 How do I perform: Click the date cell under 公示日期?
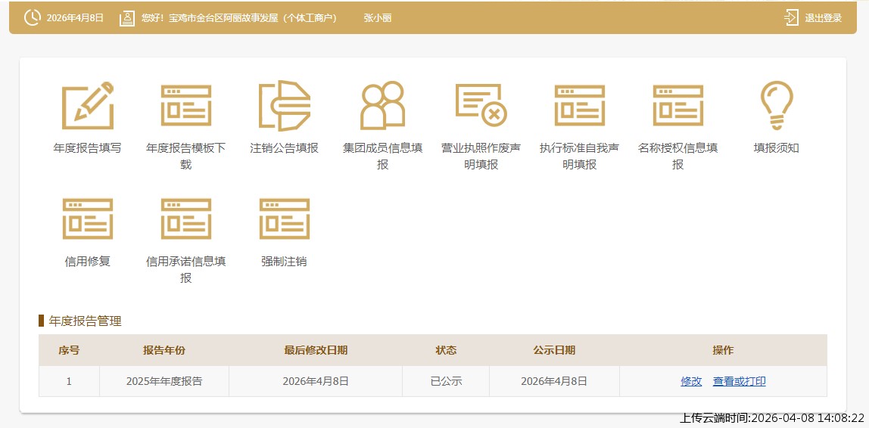pyautogui.click(x=554, y=381)
